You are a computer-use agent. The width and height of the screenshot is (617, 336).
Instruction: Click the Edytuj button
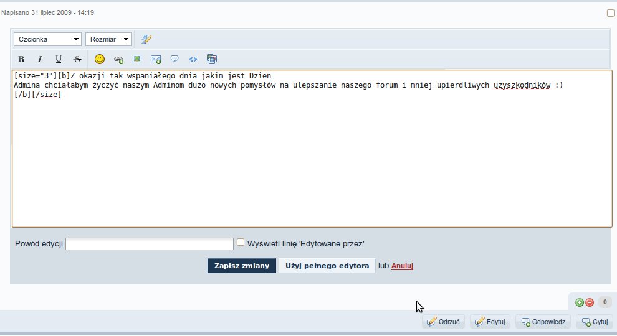pyautogui.click(x=490, y=322)
